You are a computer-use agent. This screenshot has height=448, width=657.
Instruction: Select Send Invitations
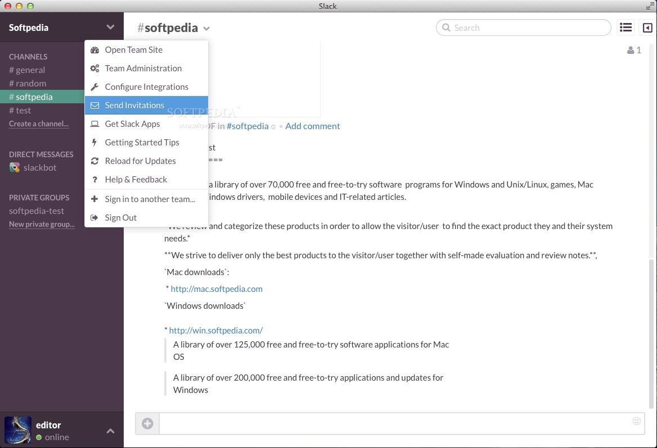click(x=146, y=106)
